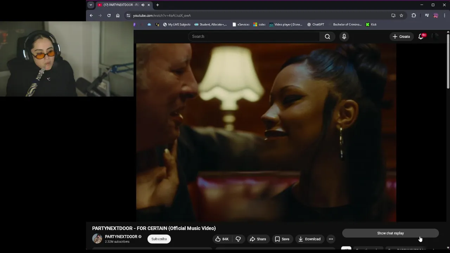Click the music video player frame

pyautogui.click(x=266, y=132)
